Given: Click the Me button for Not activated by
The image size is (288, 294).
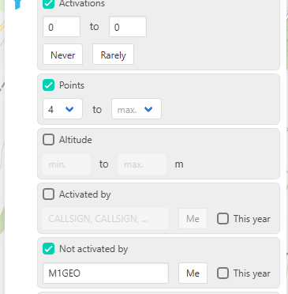Looking at the screenshot, I should (193, 273).
